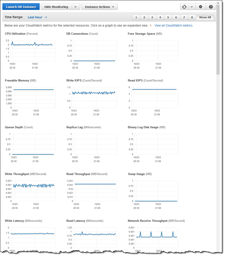Change the Last Hour time range
The image size is (225, 256).
[x=37, y=17]
